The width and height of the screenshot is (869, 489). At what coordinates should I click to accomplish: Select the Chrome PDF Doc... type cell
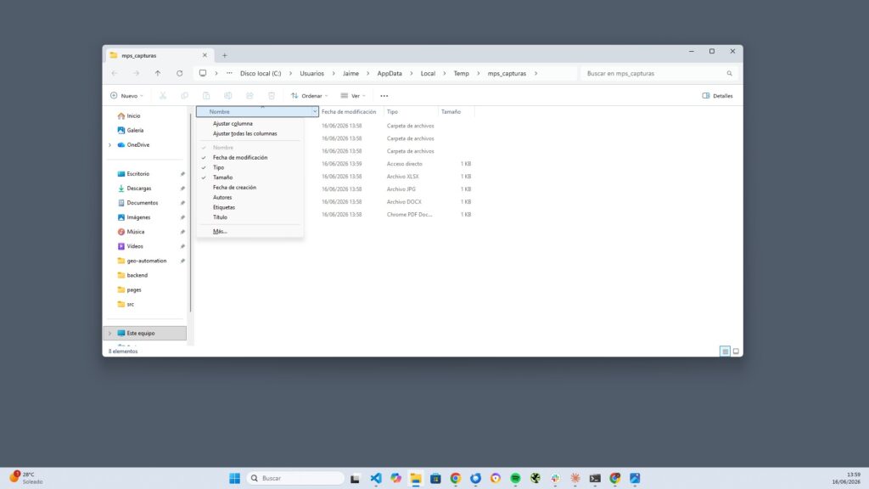[x=410, y=215]
